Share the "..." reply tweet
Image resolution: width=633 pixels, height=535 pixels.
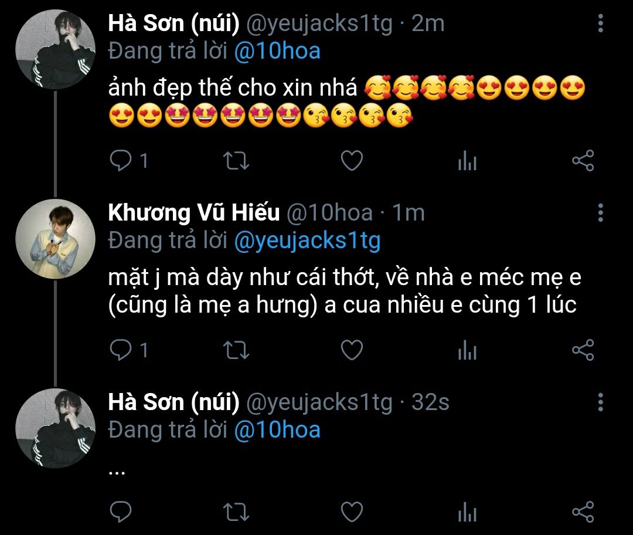pos(583,512)
